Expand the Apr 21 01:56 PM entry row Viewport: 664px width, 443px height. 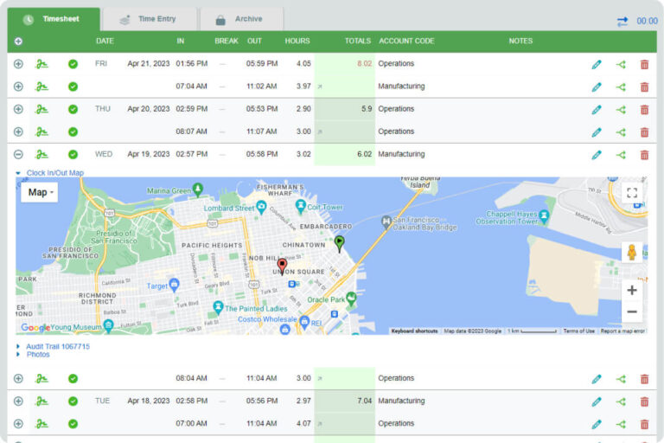[18, 64]
